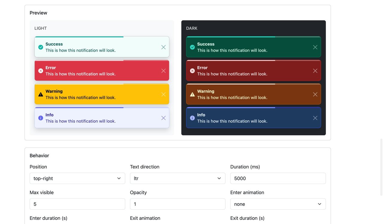The width and height of the screenshot is (383, 224).
Task: Click the Enter animation label
Action: pyautogui.click(x=247, y=192)
